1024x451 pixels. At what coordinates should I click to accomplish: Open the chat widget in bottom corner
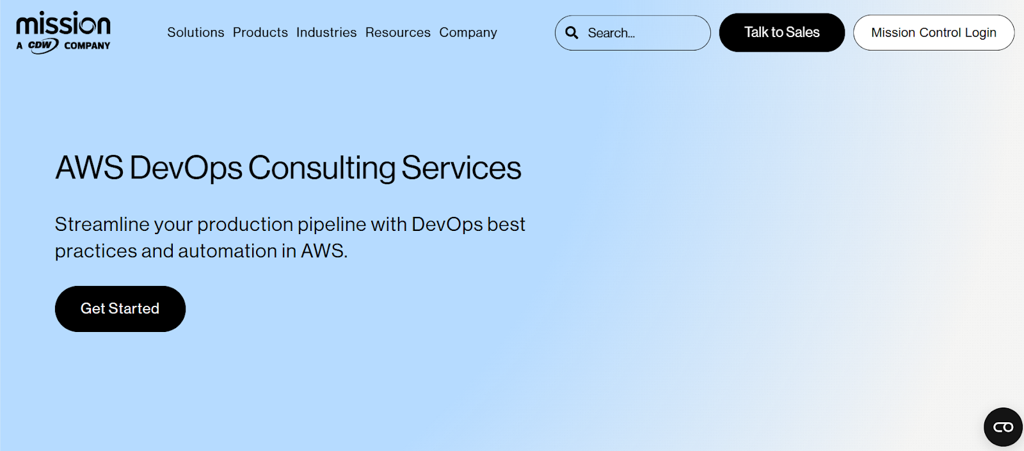1003,427
